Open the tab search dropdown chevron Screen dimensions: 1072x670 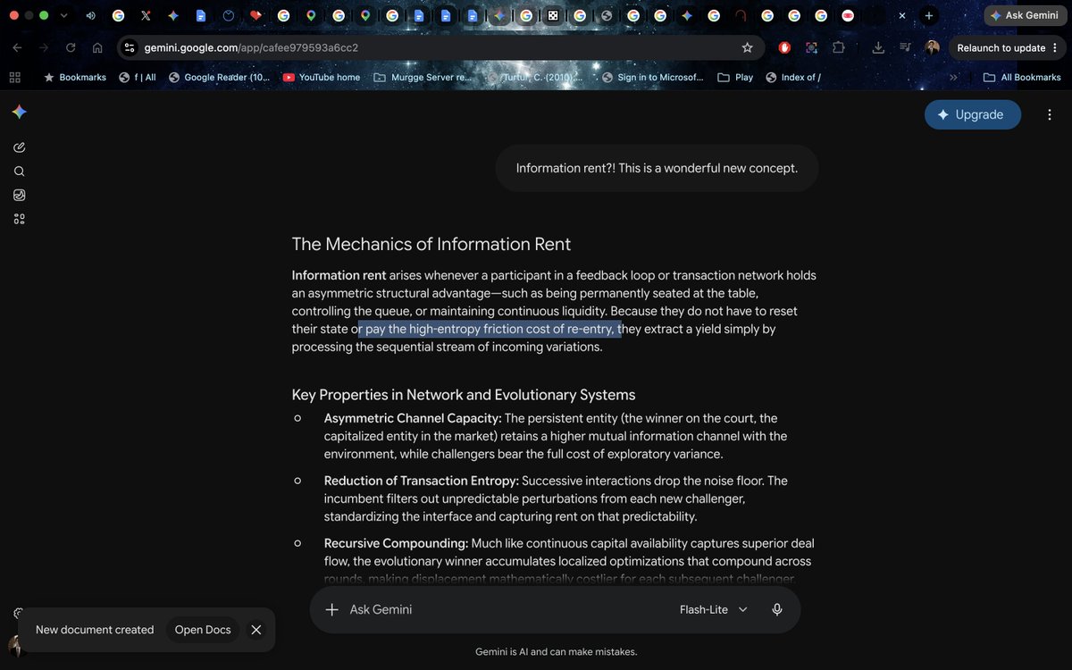[63, 15]
